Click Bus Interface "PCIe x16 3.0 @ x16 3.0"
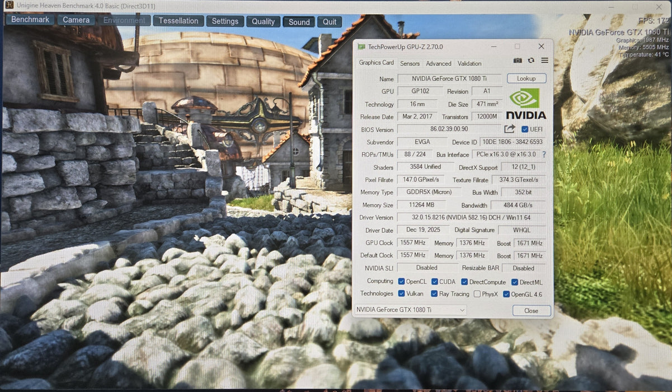The height and width of the screenshot is (392, 672). pos(505,155)
